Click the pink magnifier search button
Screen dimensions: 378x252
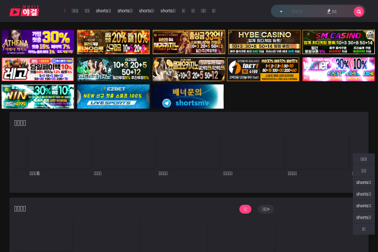358,11
